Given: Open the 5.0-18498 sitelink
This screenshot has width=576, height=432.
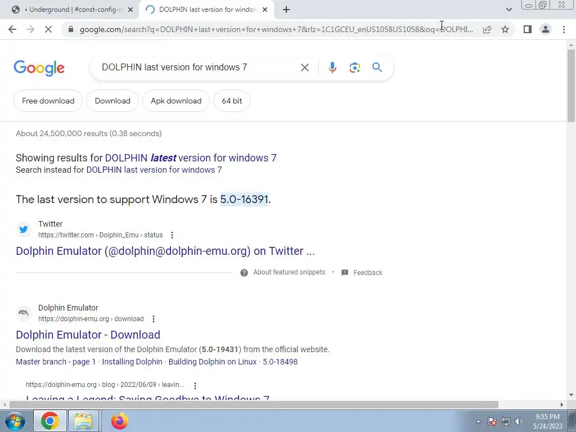Looking at the screenshot, I should [x=280, y=362].
